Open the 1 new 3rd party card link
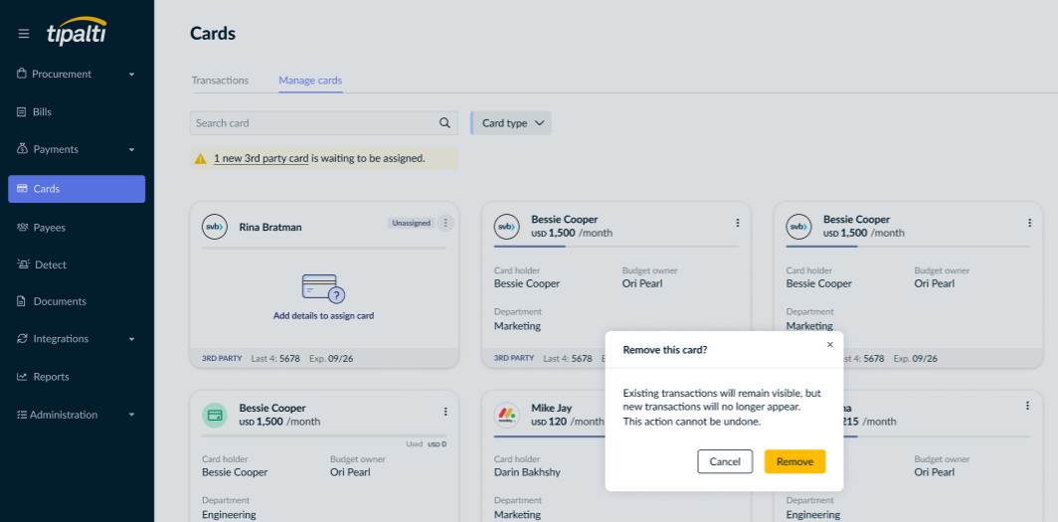 pyautogui.click(x=261, y=158)
